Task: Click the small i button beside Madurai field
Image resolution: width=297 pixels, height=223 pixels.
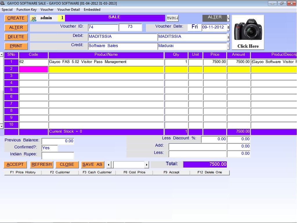Action: (228, 46)
